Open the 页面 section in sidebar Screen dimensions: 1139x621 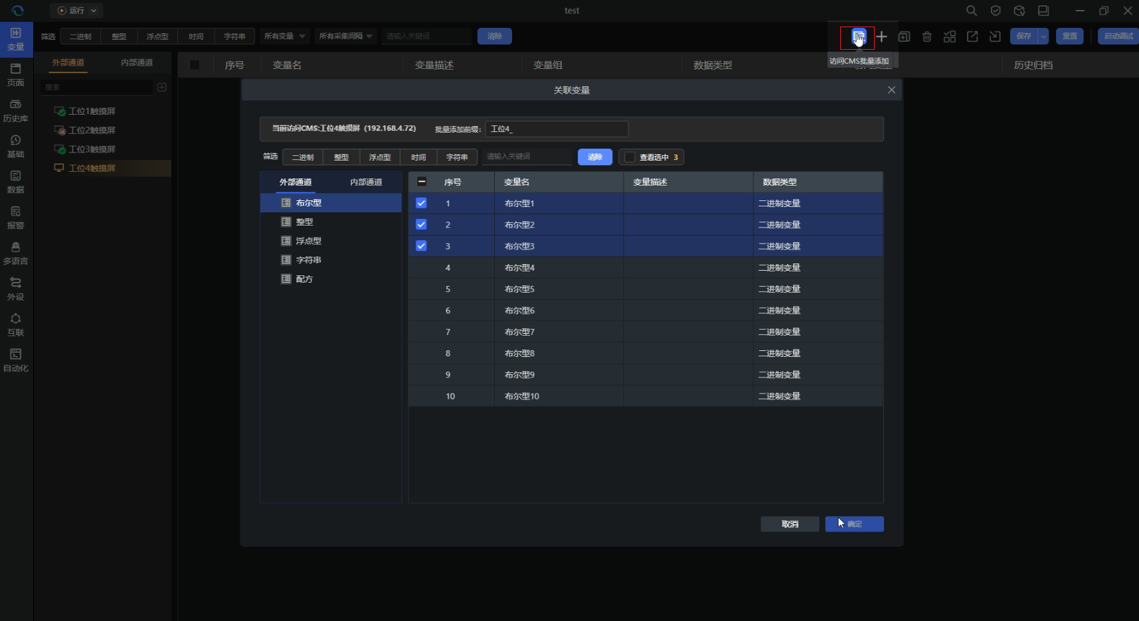(x=16, y=75)
